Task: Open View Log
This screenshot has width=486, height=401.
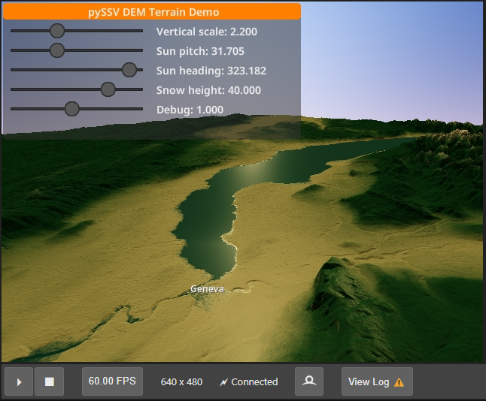Action: pyautogui.click(x=369, y=381)
